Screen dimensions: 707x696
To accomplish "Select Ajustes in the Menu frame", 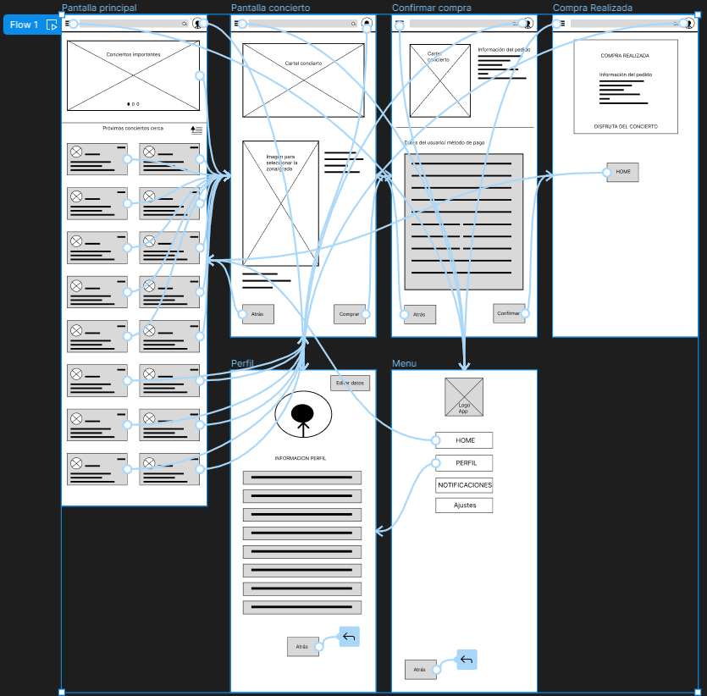I will coord(464,505).
